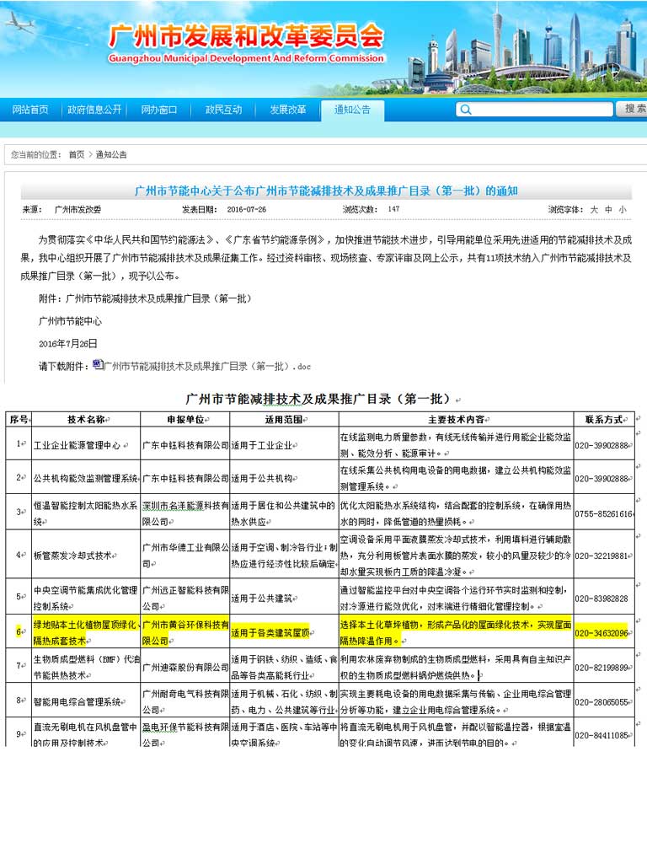Select the active 通知公告 tab
647x843 pixels.
[x=352, y=110]
